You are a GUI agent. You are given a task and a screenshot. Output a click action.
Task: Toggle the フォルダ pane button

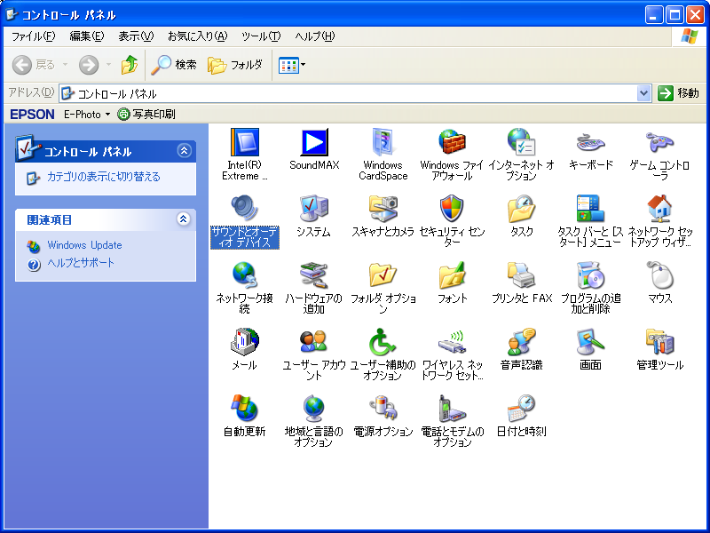[235, 65]
